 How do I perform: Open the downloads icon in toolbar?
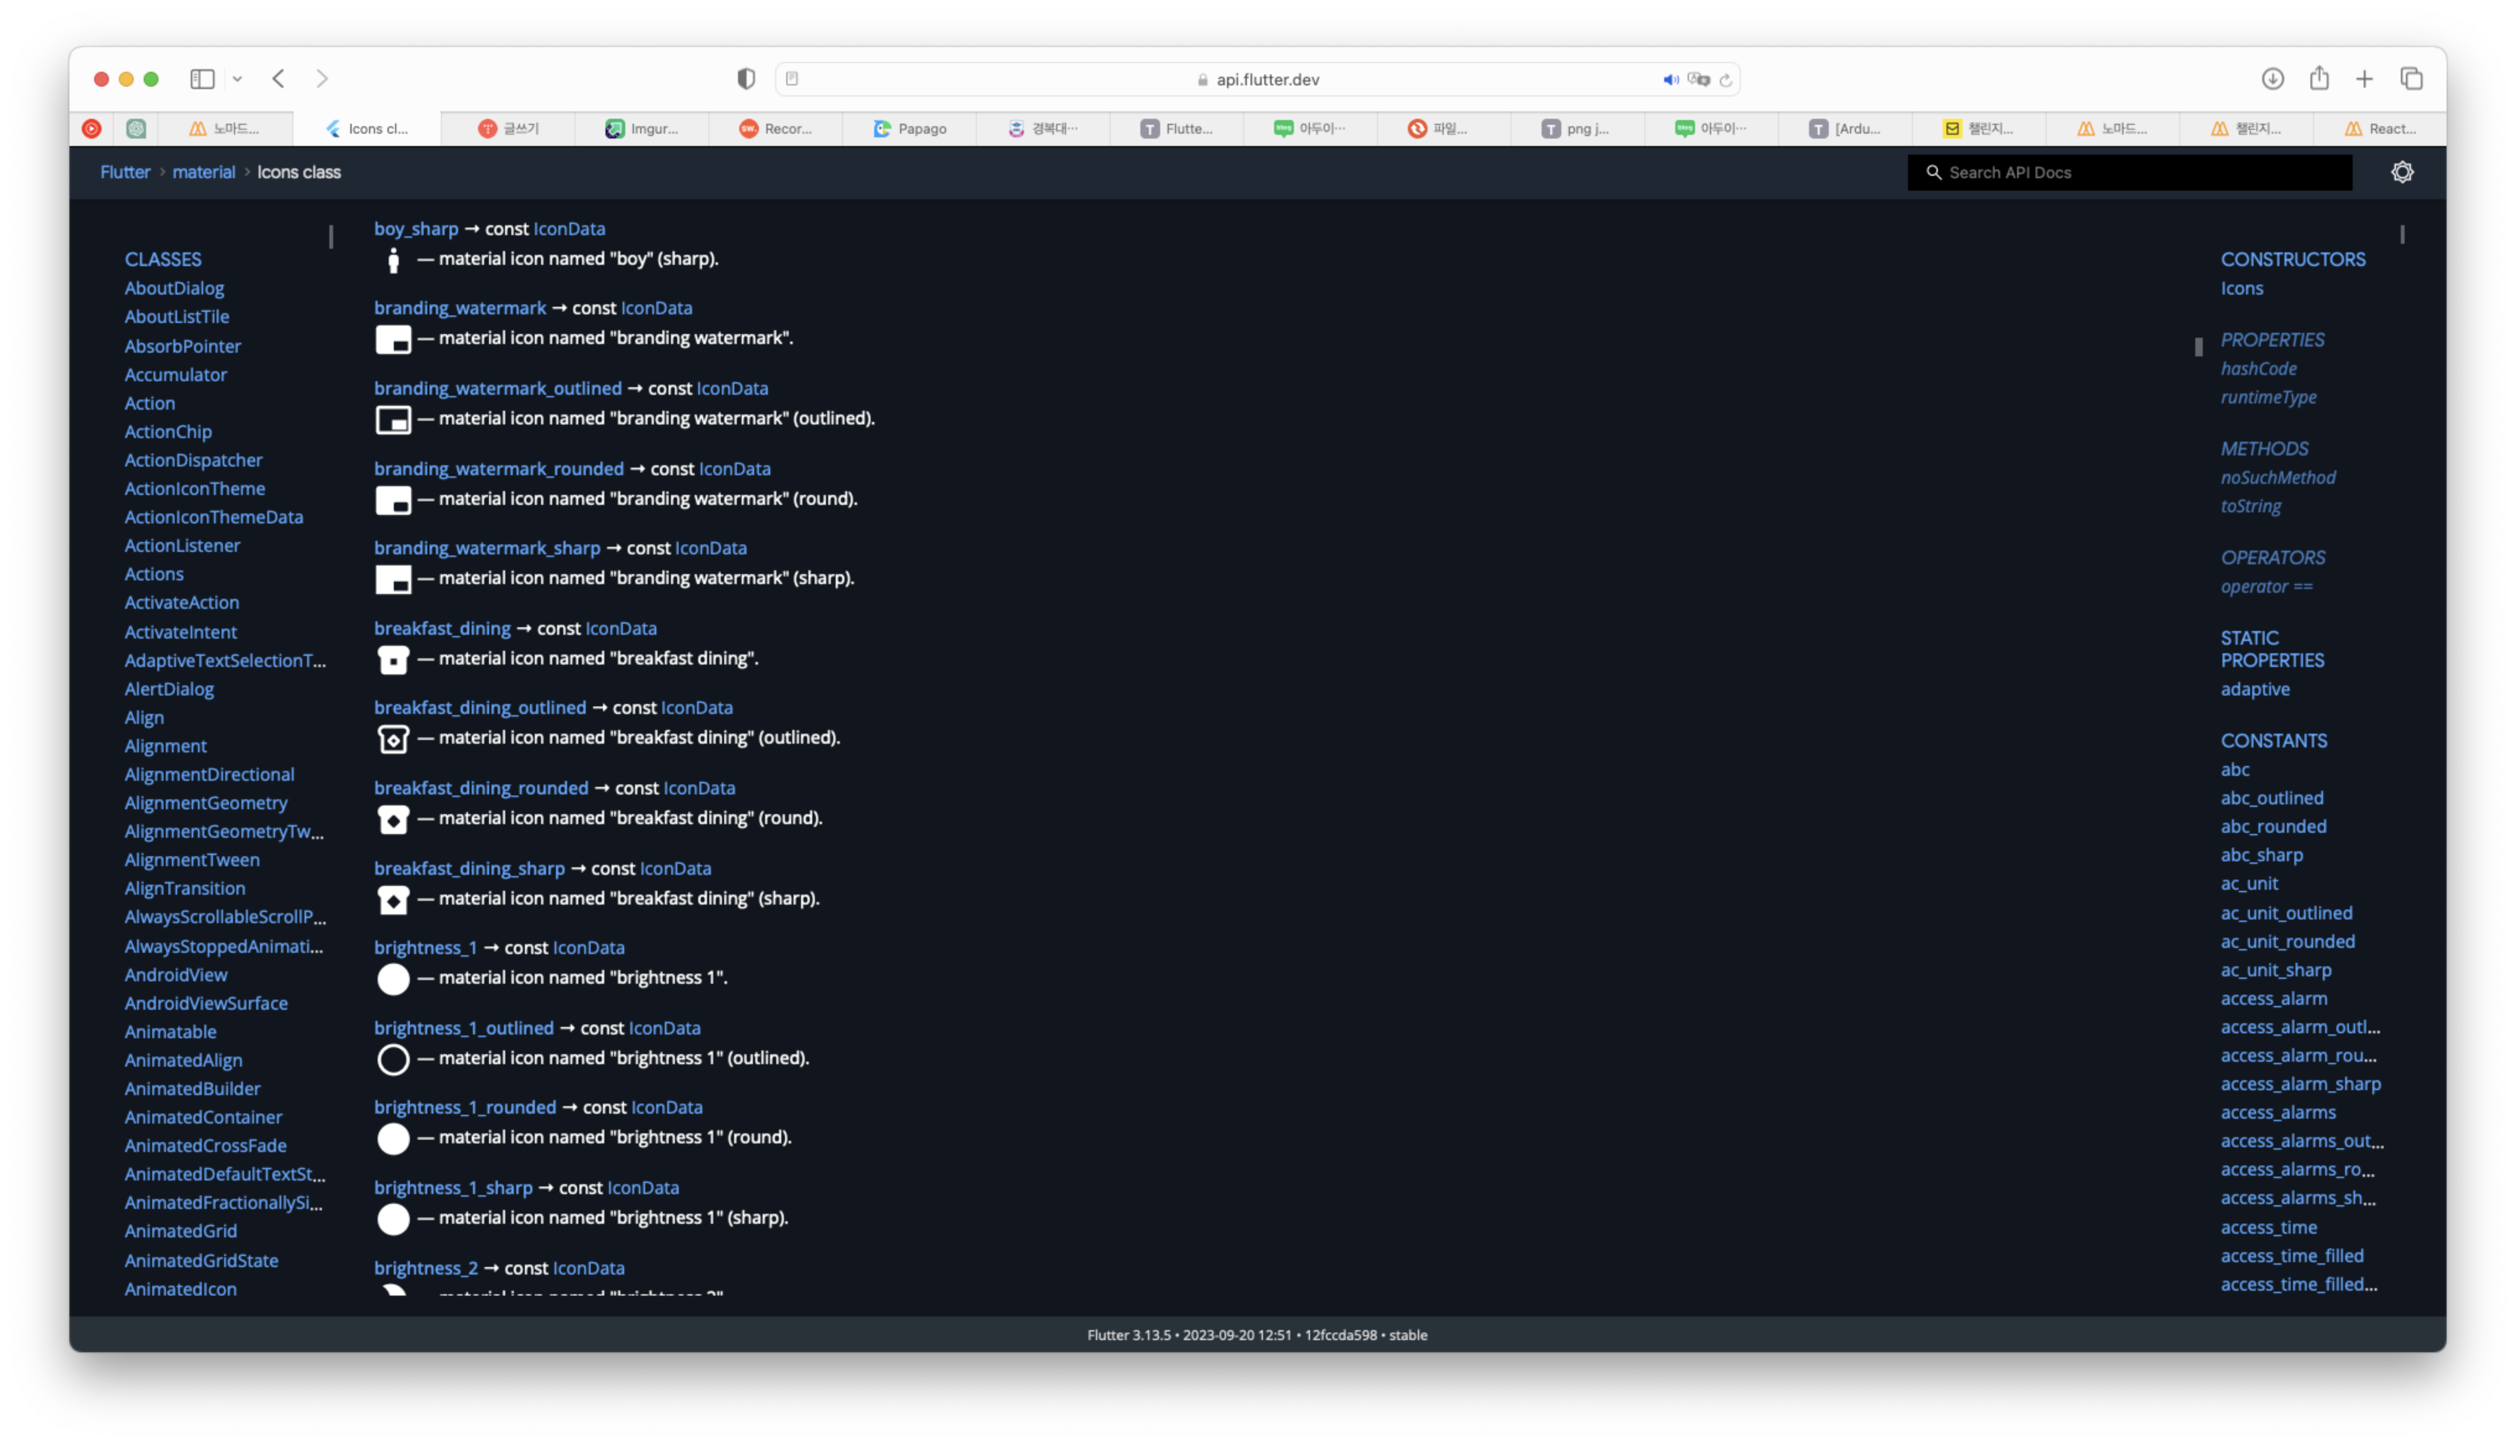(2272, 79)
